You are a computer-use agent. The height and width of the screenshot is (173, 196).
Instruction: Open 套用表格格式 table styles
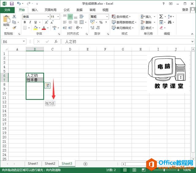pyautogui.click(x=124, y=22)
